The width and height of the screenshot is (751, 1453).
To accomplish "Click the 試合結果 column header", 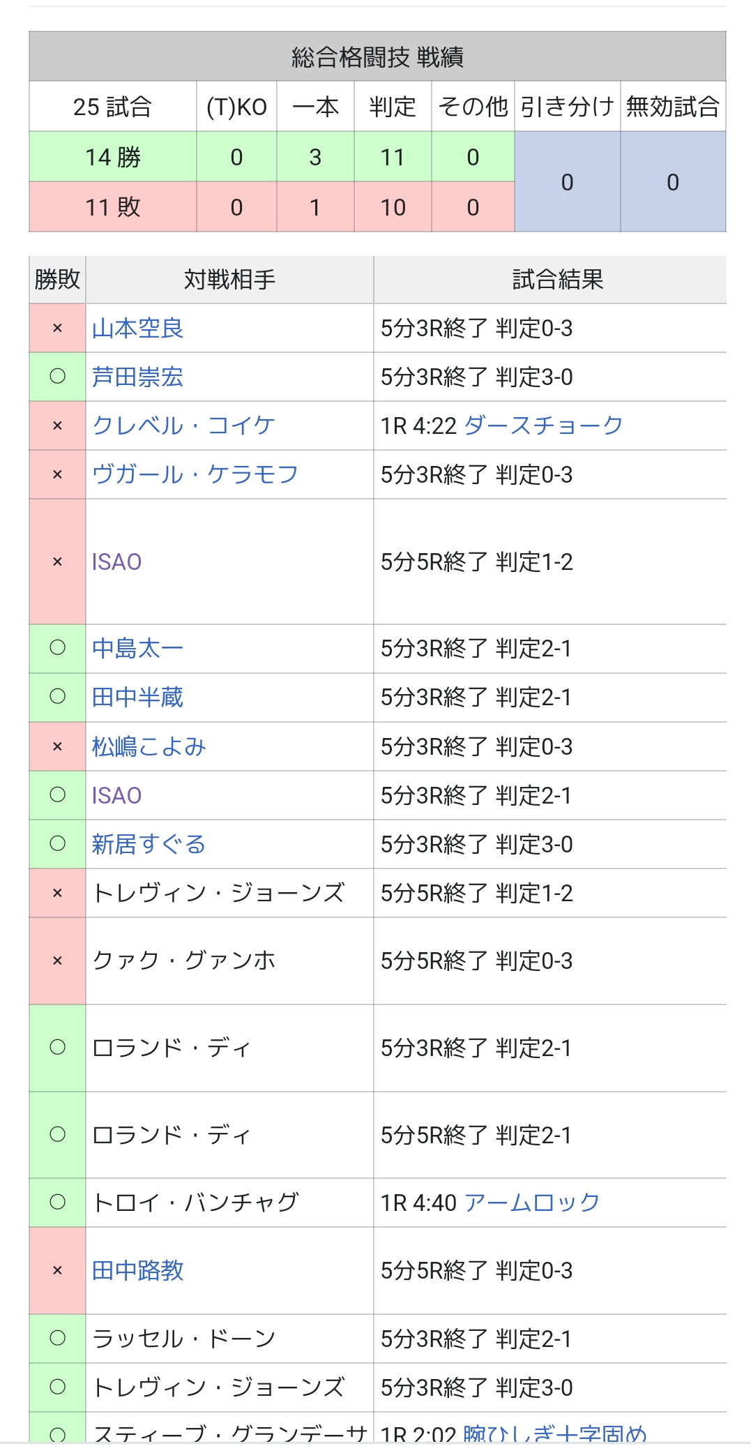I will [557, 280].
